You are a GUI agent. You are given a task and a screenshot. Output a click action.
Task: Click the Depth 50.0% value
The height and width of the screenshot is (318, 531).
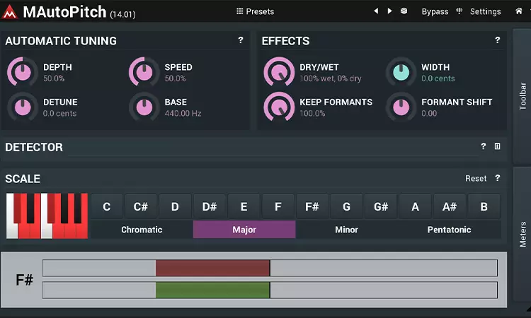(x=54, y=78)
